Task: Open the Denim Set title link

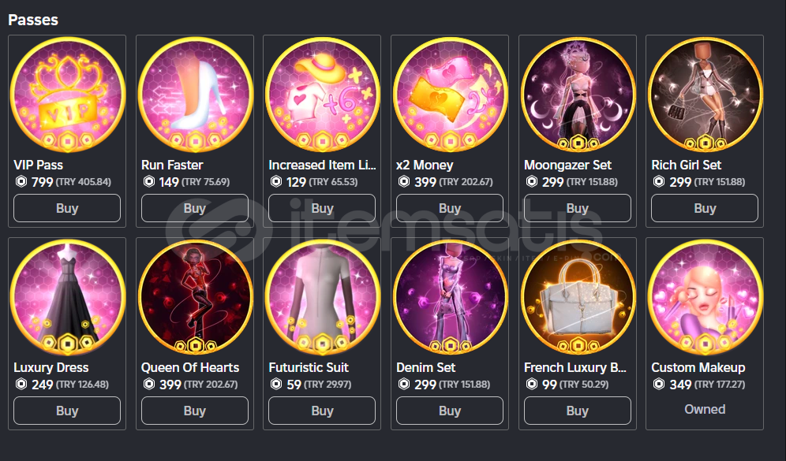Action: click(426, 367)
